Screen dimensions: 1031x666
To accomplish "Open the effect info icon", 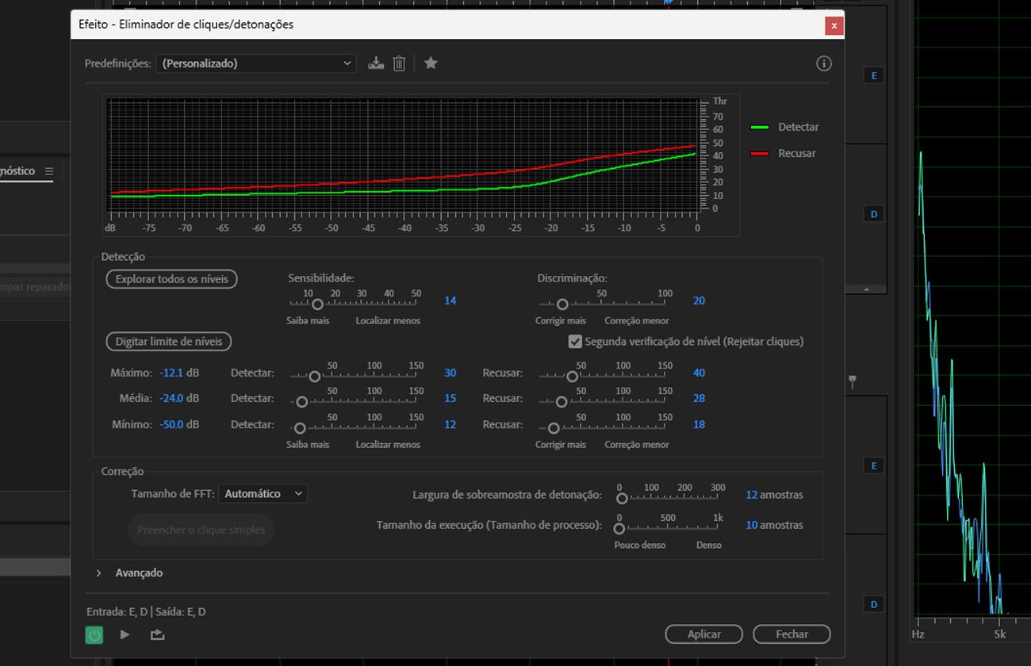I will pos(823,63).
